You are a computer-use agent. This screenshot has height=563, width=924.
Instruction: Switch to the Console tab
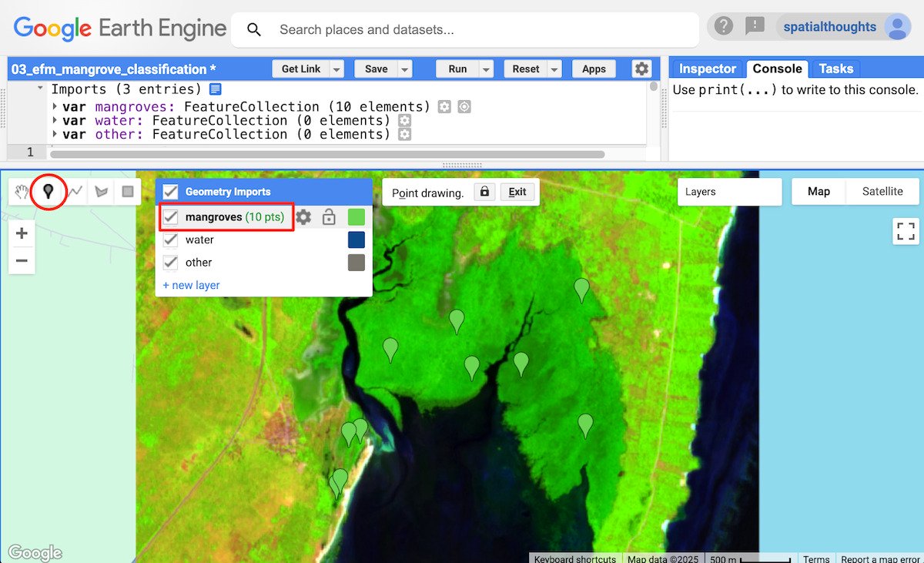pos(777,69)
